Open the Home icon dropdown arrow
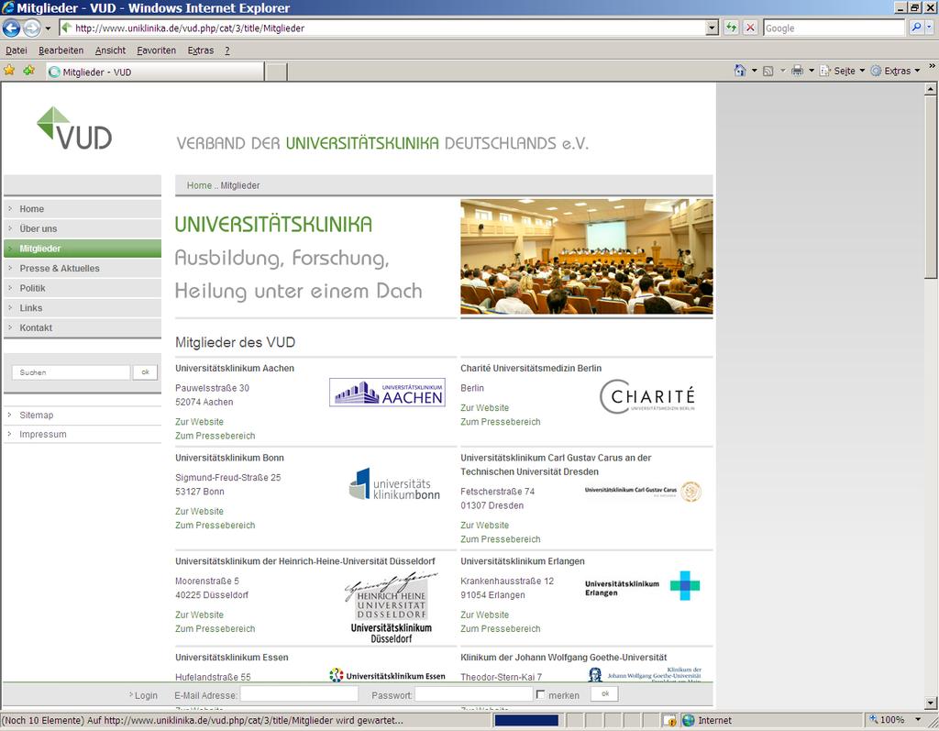 pos(754,71)
